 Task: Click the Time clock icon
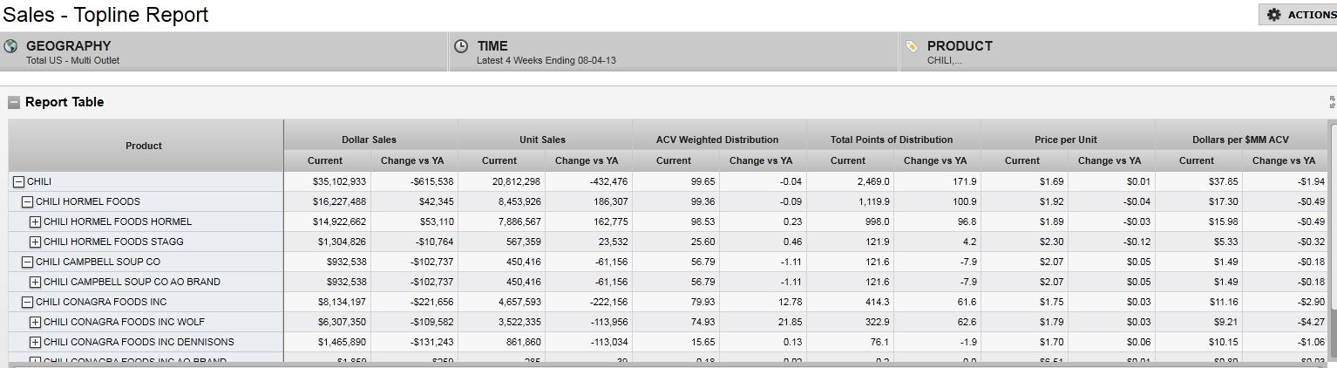[x=462, y=46]
